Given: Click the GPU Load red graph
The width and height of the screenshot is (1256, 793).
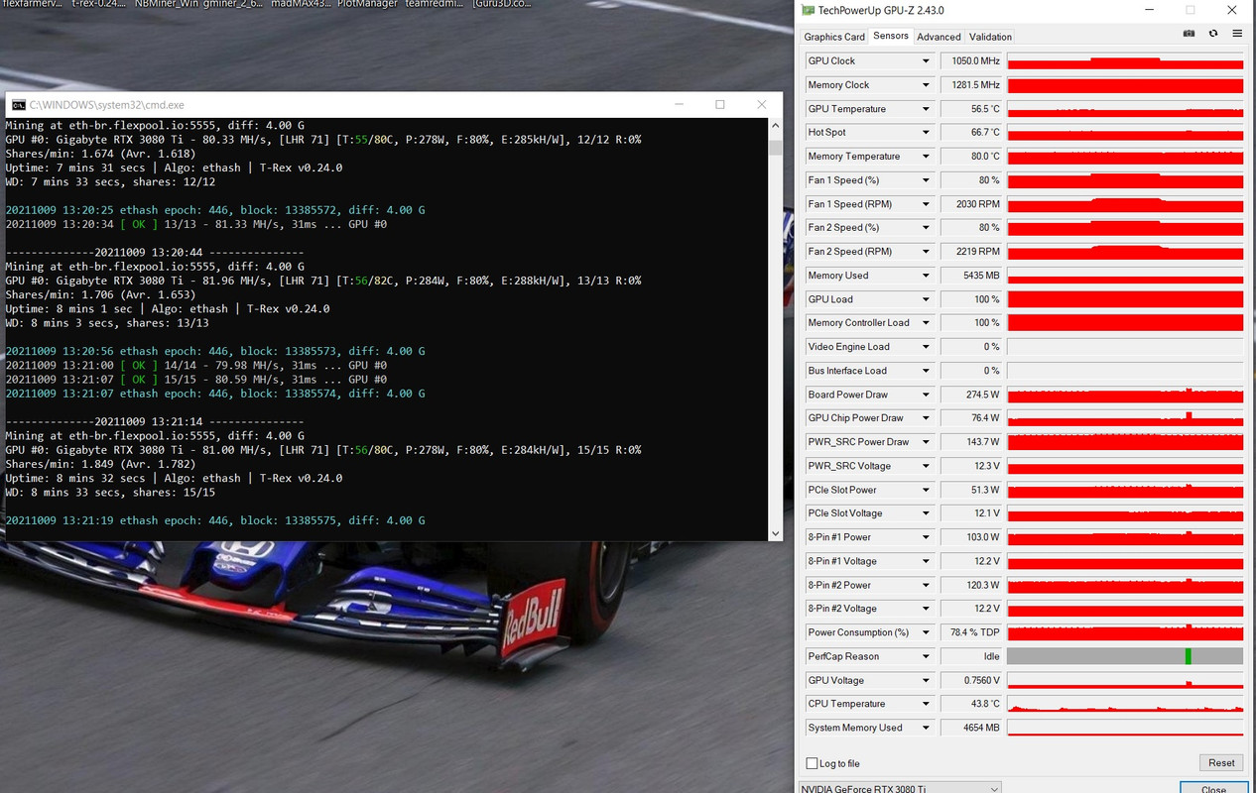Looking at the screenshot, I should pos(1125,299).
